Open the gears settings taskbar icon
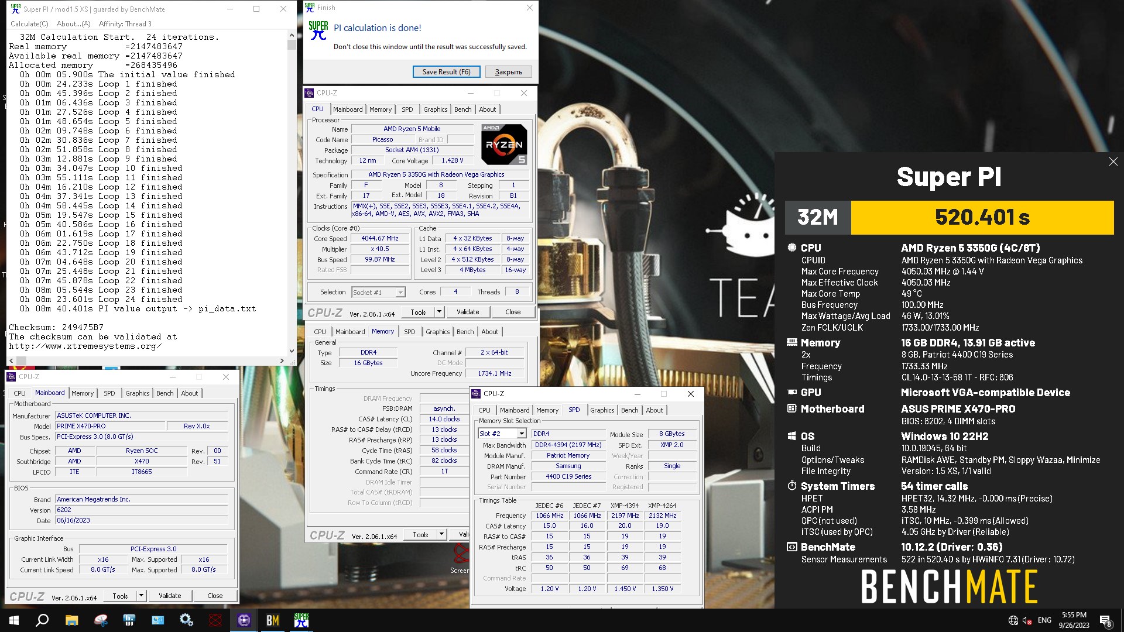Viewport: 1124px width, 632px height. point(187,620)
